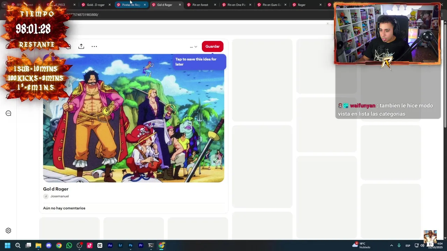Expand the hidden system tray icons chevron

pos(391,245)
